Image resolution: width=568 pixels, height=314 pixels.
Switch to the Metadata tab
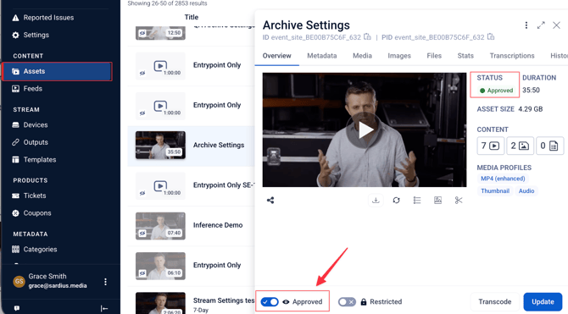[x=322, y=56]
